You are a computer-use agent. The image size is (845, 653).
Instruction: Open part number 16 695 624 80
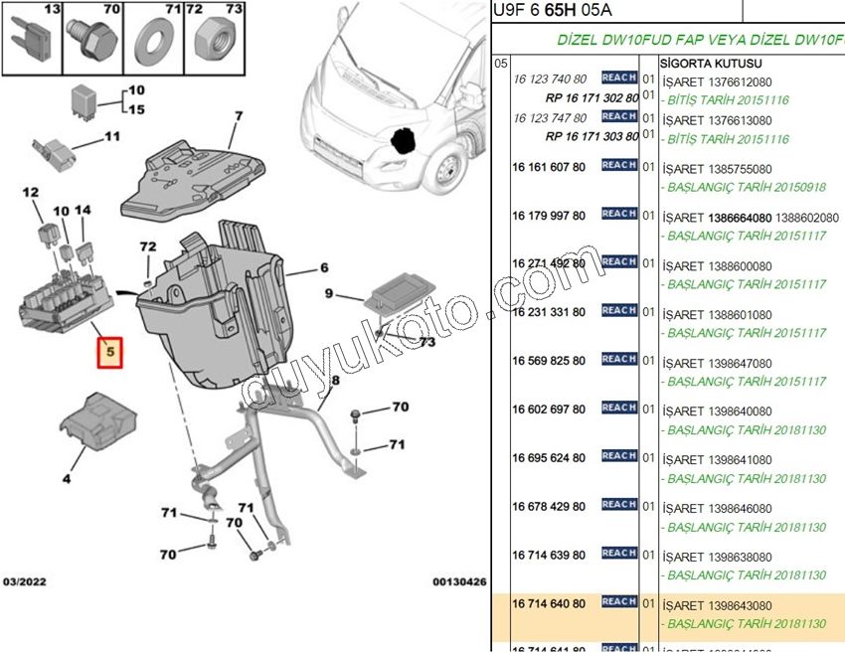click(549, 458)
